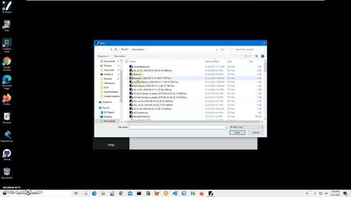Sort files by the Date modified column
This screenshot has height=197, width=351.
coord(212,61)
